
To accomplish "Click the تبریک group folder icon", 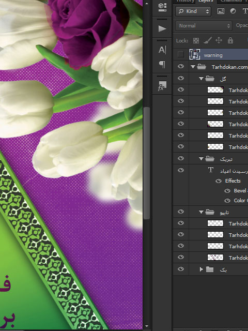I will [210, 158].
